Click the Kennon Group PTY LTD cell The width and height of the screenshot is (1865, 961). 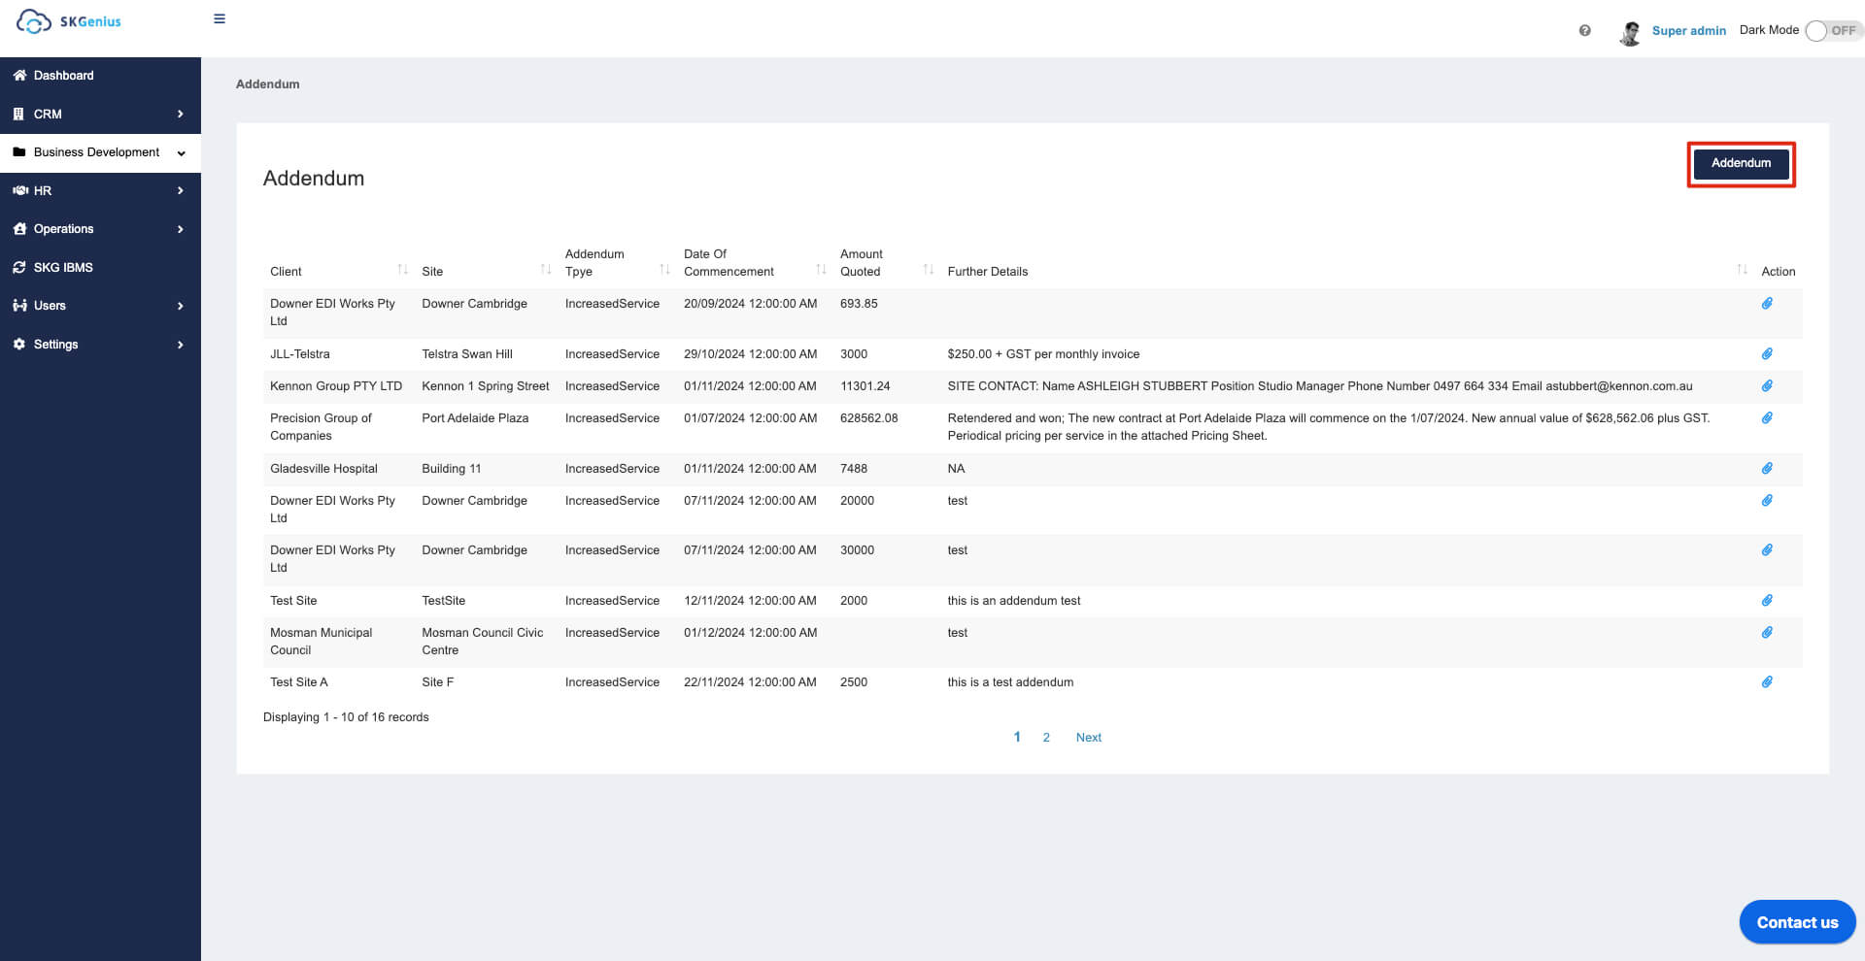(x=336, y=386)
